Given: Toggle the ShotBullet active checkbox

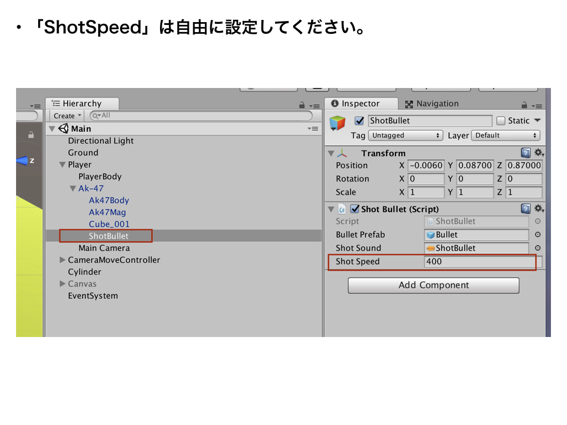Looking at the screenshot, I should [x=359, y=121].
